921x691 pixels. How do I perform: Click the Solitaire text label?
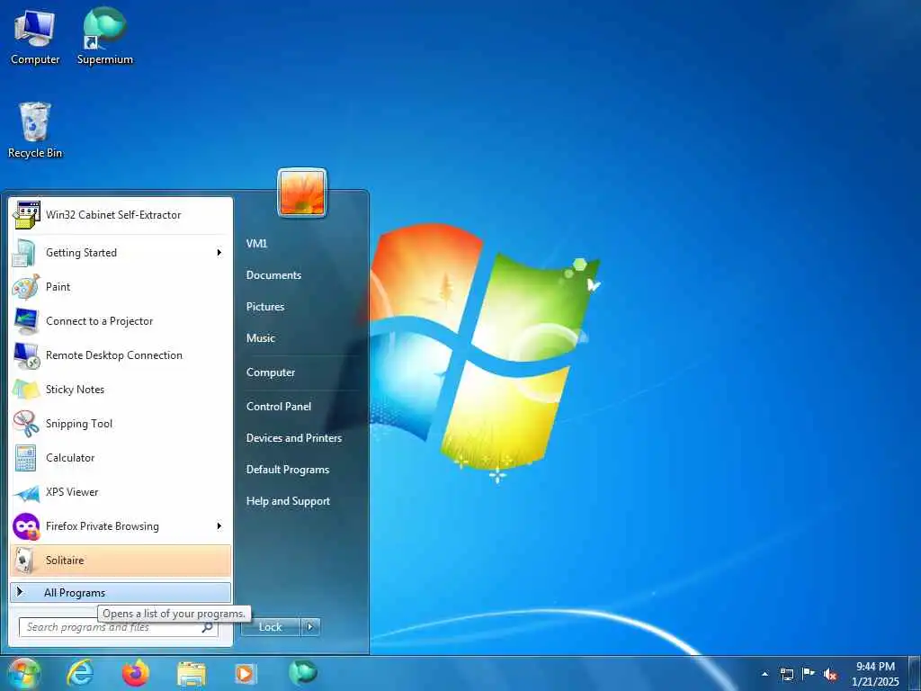[x=65, y=561]
